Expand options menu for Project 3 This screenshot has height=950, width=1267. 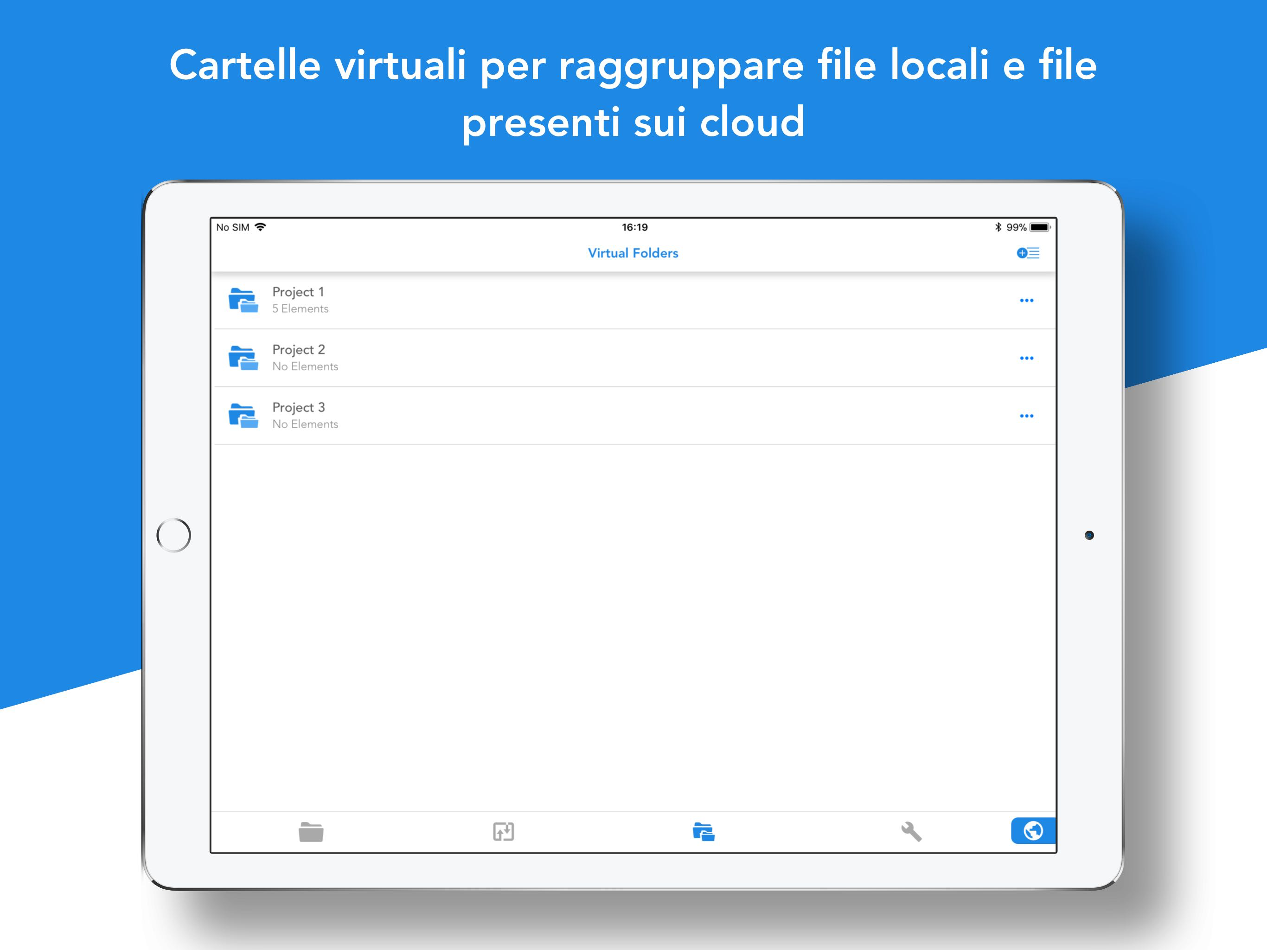click(x=1026, y=417)
